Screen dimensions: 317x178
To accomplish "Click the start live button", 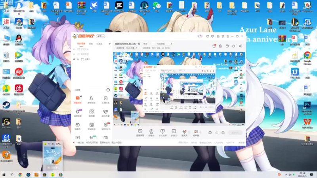I will tap(235, 133).
